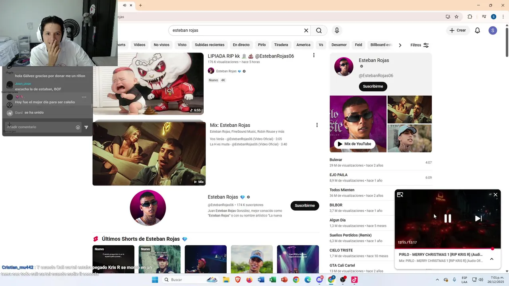Open LIPIADA RIP kk video thumbnail
The width and height of the screenshot is (509, 286).
tap(148, 84)
